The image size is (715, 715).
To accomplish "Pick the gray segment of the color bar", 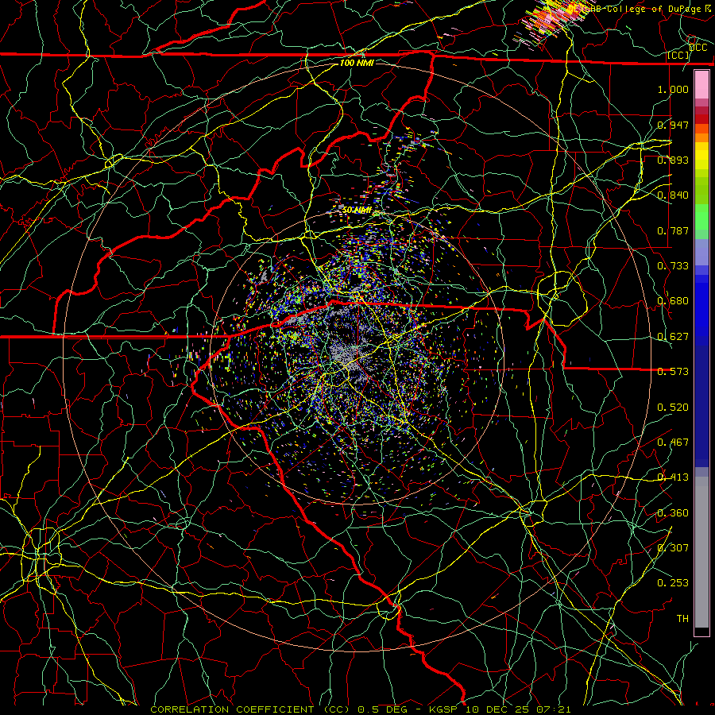I will (701, 552).
